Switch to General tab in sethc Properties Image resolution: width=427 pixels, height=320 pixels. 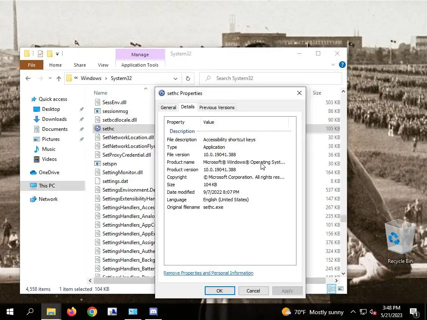click(168, 107)
